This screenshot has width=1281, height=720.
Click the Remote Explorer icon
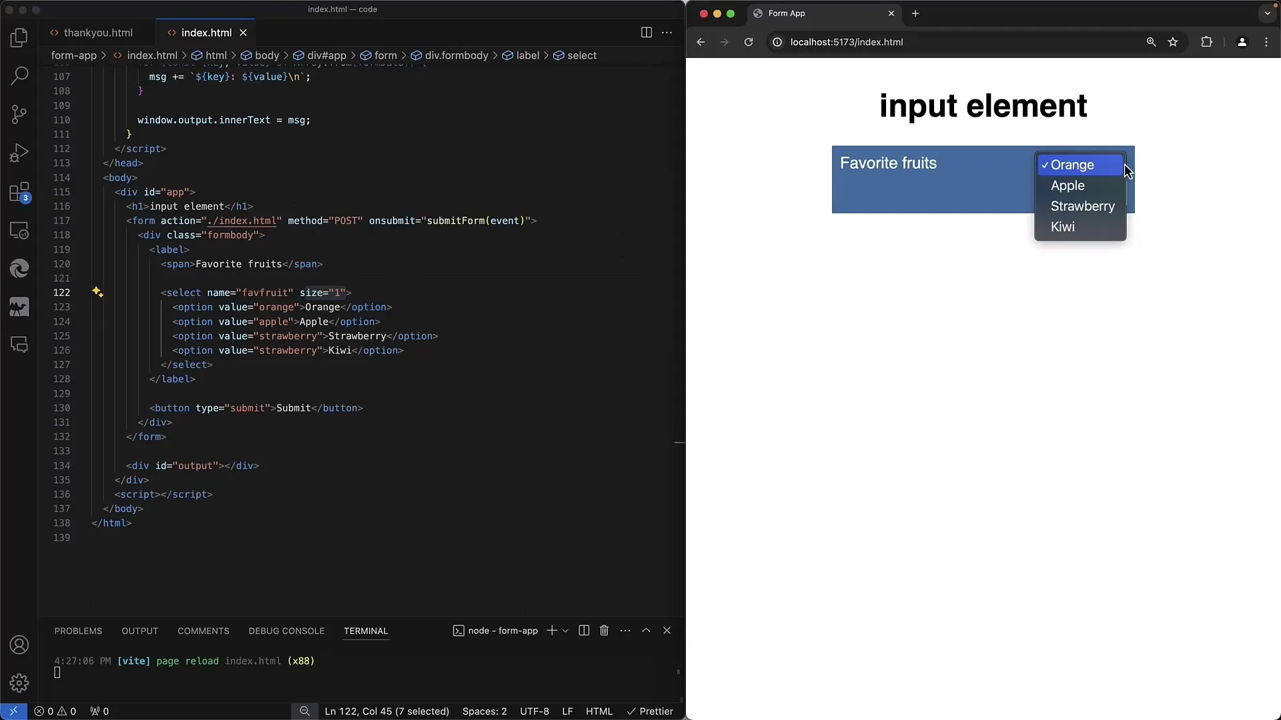tap(19, 230)
